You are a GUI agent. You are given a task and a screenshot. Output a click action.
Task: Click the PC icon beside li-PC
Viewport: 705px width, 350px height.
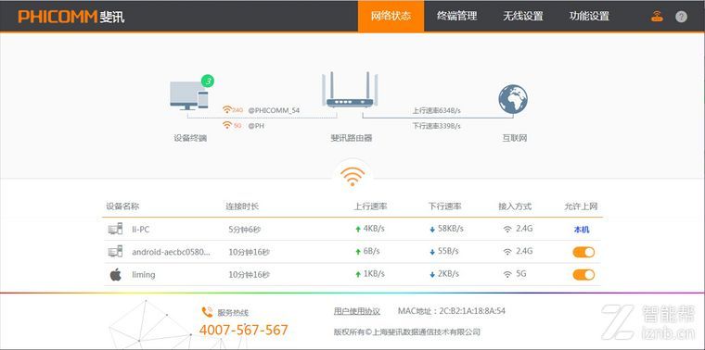coord(116,229)
